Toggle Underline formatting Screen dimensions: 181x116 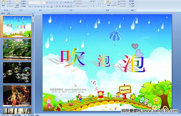coord(35,7)
